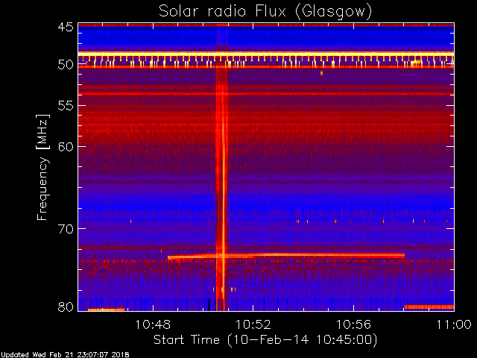Click the 'Start Time (10-Feb-14 10:45:00)' label
The width and height of the screenshot is (477, 358).
coord(265,340)
